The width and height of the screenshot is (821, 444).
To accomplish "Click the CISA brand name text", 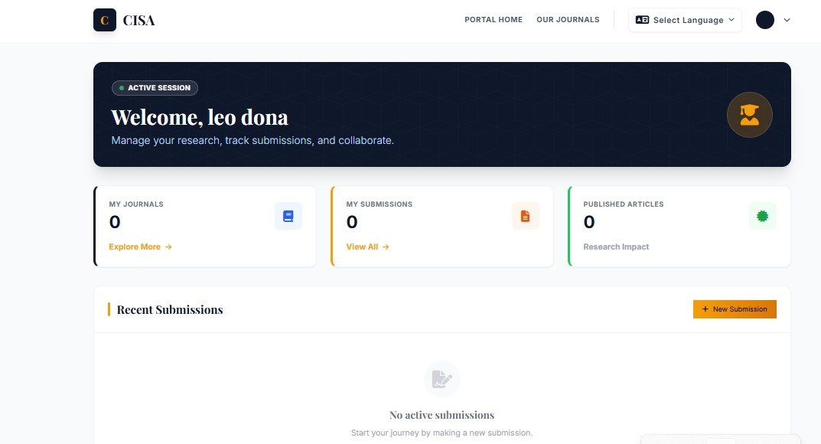I will click(138, 21).
